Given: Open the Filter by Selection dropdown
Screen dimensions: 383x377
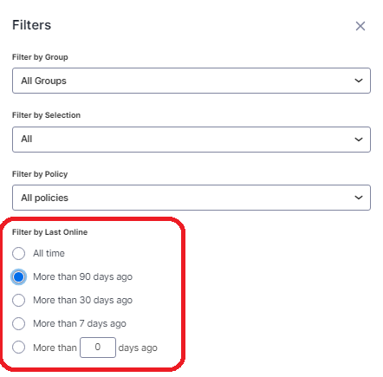Looking at the screenshot, I should coord(191,140).
